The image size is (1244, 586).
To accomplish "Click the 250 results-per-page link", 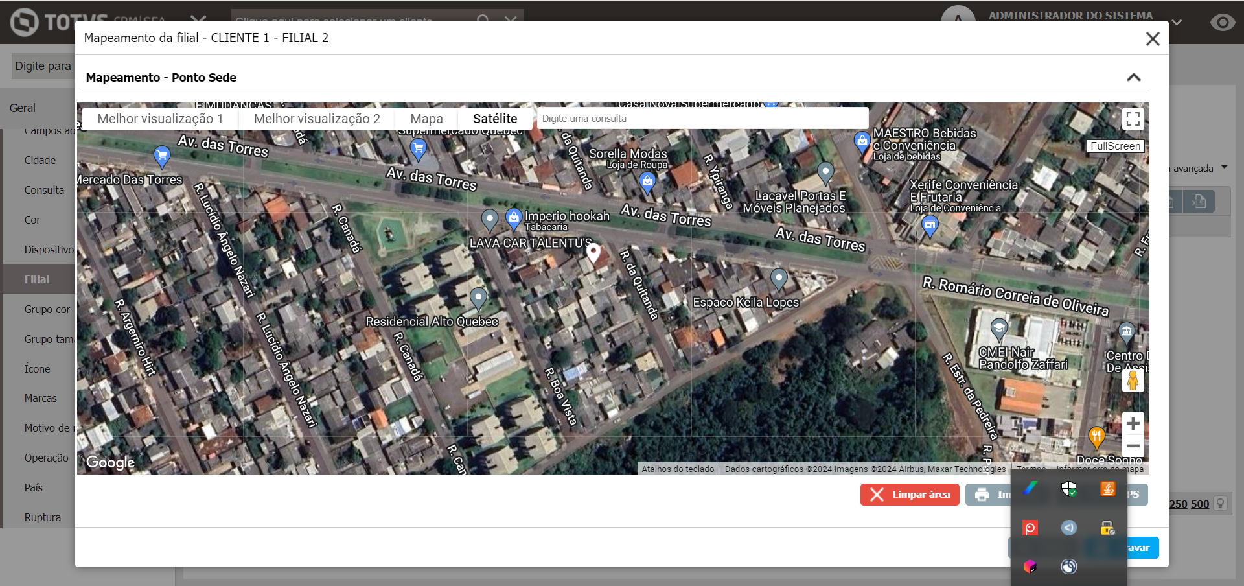I will 1179,504.
